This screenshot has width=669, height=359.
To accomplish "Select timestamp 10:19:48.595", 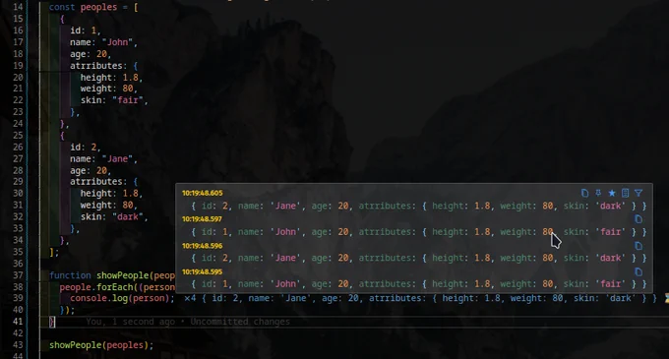I will (x=203, y=271).
